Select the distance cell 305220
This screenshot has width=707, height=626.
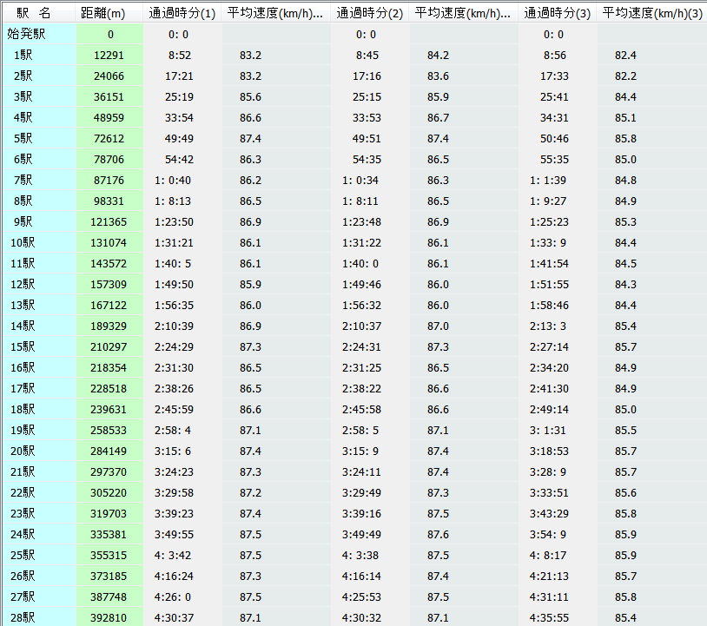tap(109, 492)
